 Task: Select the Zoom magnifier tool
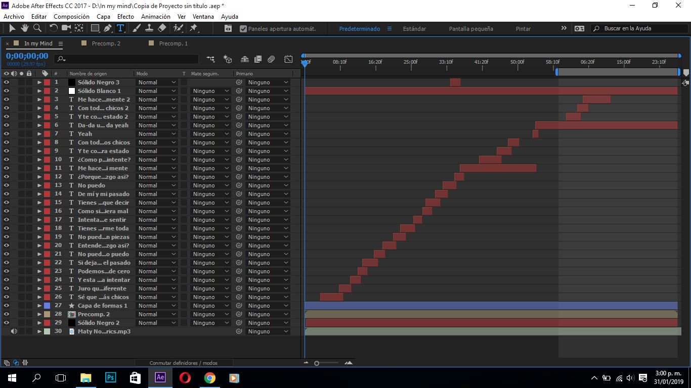(37, 28)
